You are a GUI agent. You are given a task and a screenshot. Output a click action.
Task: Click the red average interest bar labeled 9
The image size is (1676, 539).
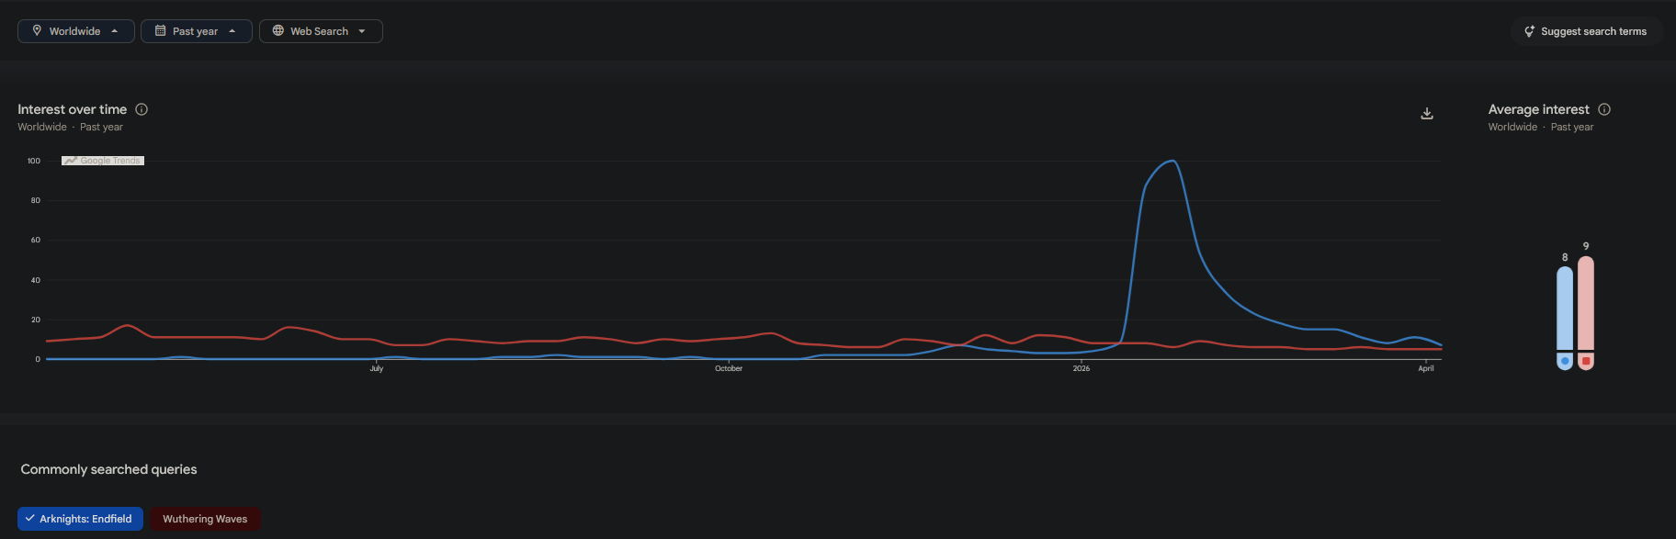1586,303
